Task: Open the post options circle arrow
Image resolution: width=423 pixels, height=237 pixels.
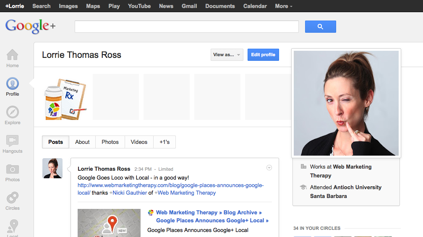Action: [269, 168]
